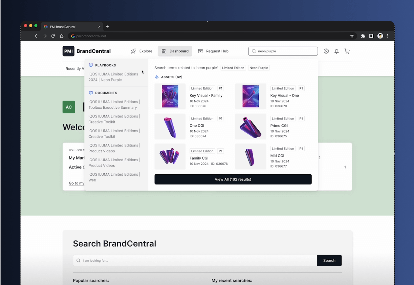Toggle the browser side panel icon
Image resolution: width=414 pixels, height=285 pixels.
(371, 36)
